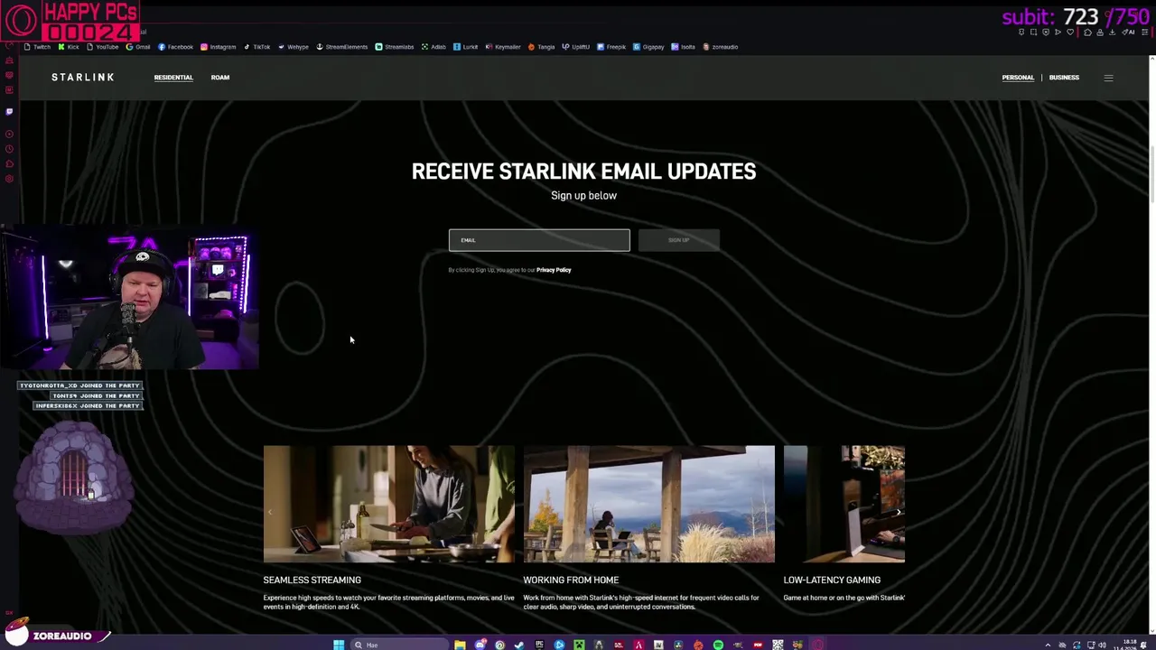Open the zoreaudio bookmark
This screenshot has height=650, width=1156.
click(721, 47)
